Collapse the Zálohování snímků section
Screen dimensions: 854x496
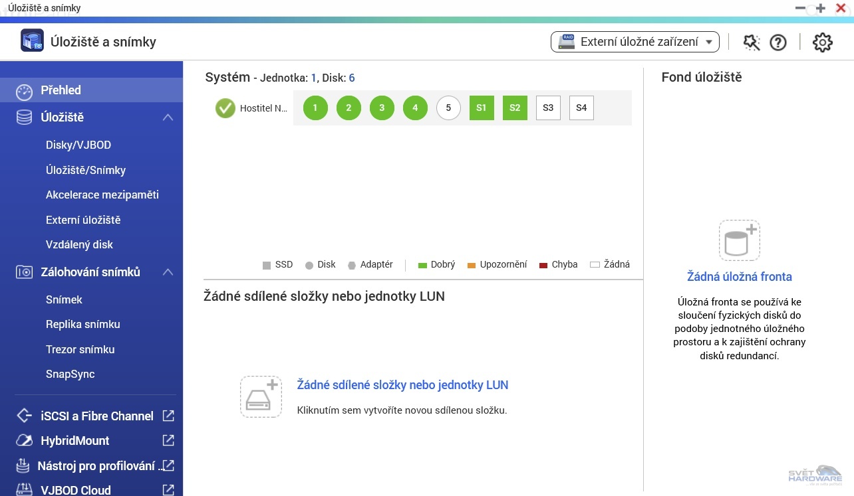tap(168, 272)
